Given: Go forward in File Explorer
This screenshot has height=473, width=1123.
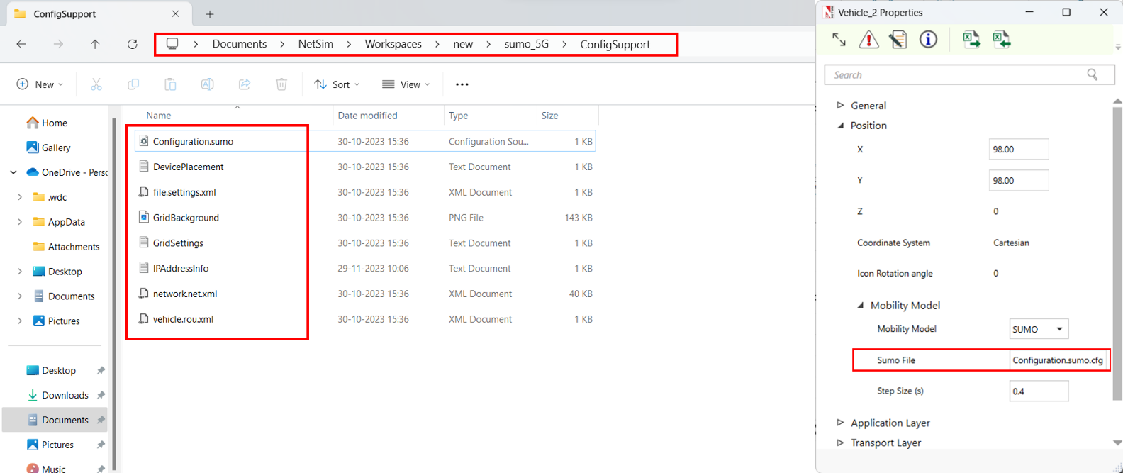Looking at the screenshot, I should [58, 44].
